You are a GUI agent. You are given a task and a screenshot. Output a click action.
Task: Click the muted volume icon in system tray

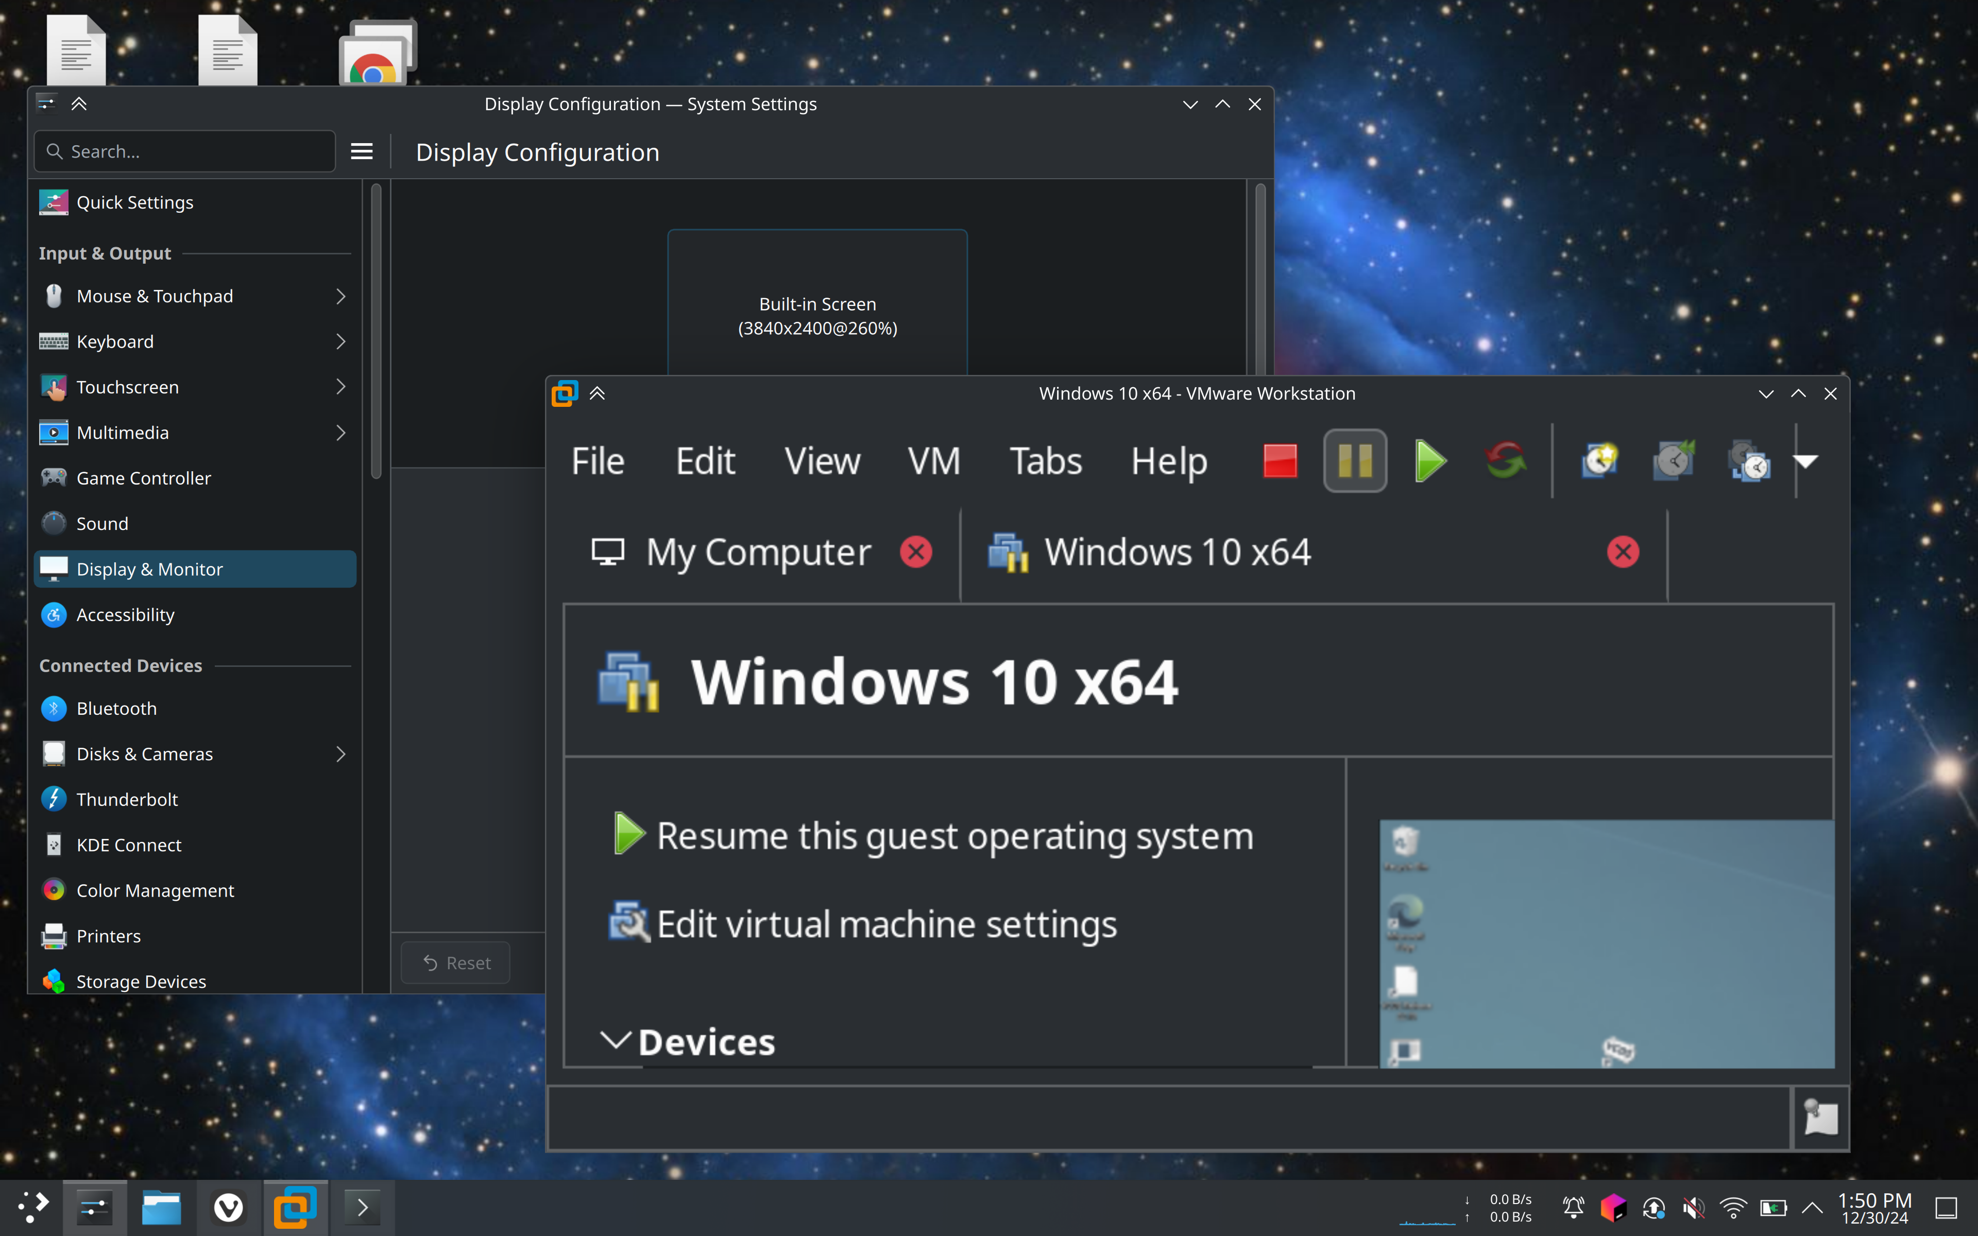pyautogui.click(x=1694, y=1207)
